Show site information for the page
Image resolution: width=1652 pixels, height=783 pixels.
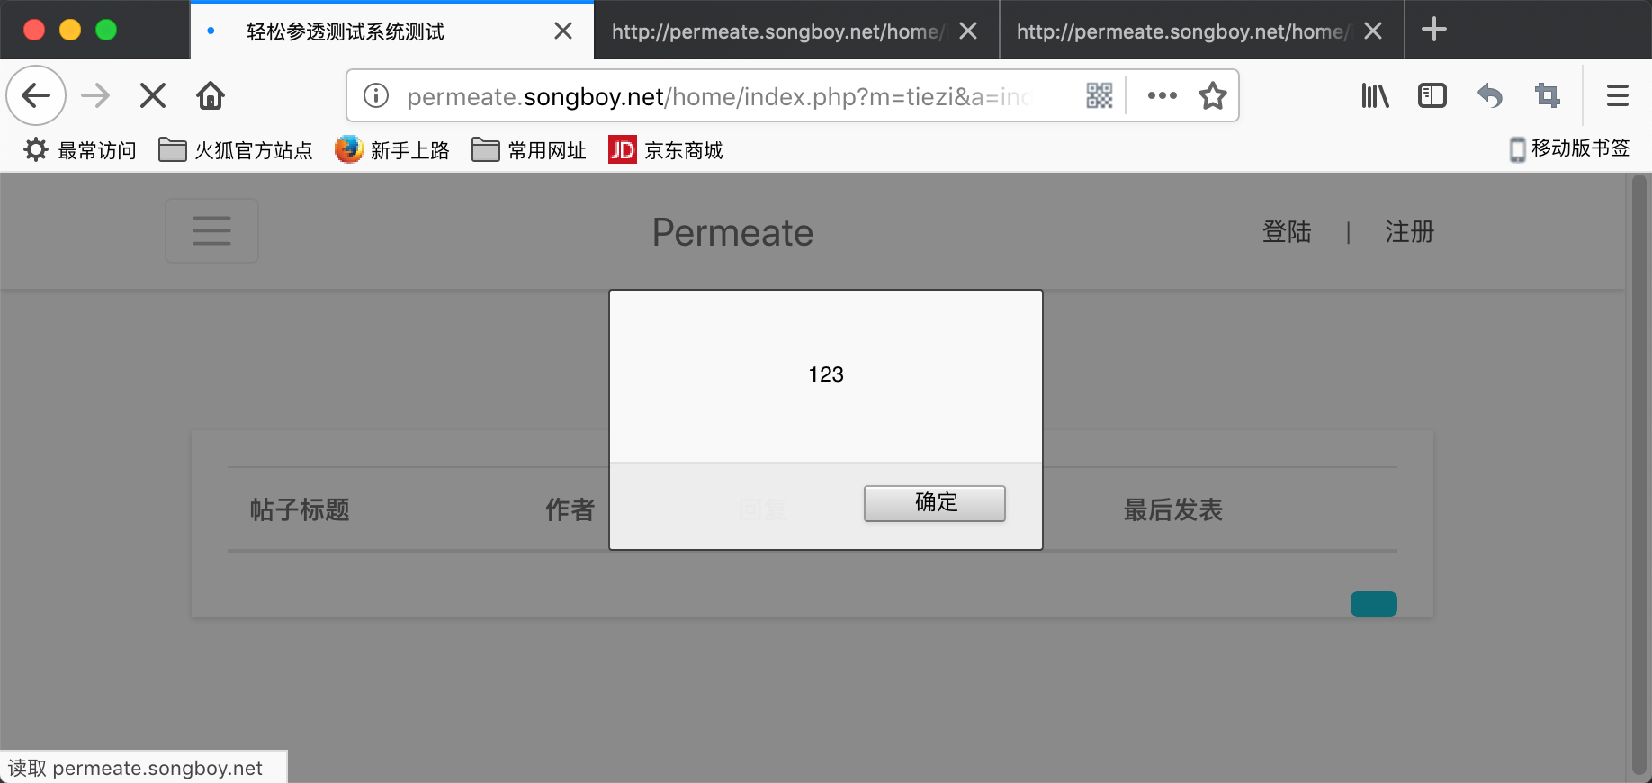click(x=376, y=95)
